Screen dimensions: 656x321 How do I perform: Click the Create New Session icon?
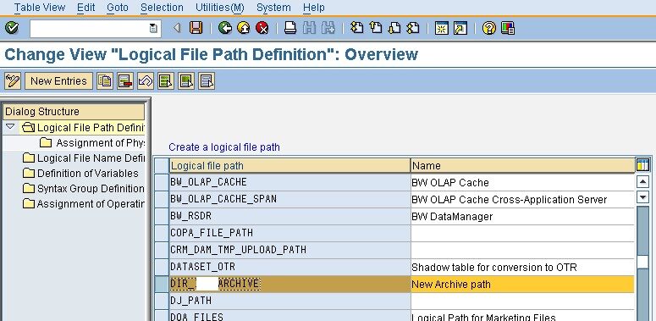tap(441, 28)
